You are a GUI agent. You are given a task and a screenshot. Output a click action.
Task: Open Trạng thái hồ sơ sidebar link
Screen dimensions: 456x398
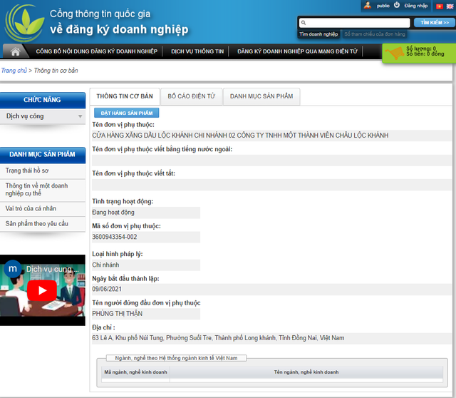click(x=27, y=170)
